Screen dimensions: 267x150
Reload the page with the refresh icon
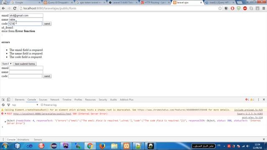click(15, 8)
